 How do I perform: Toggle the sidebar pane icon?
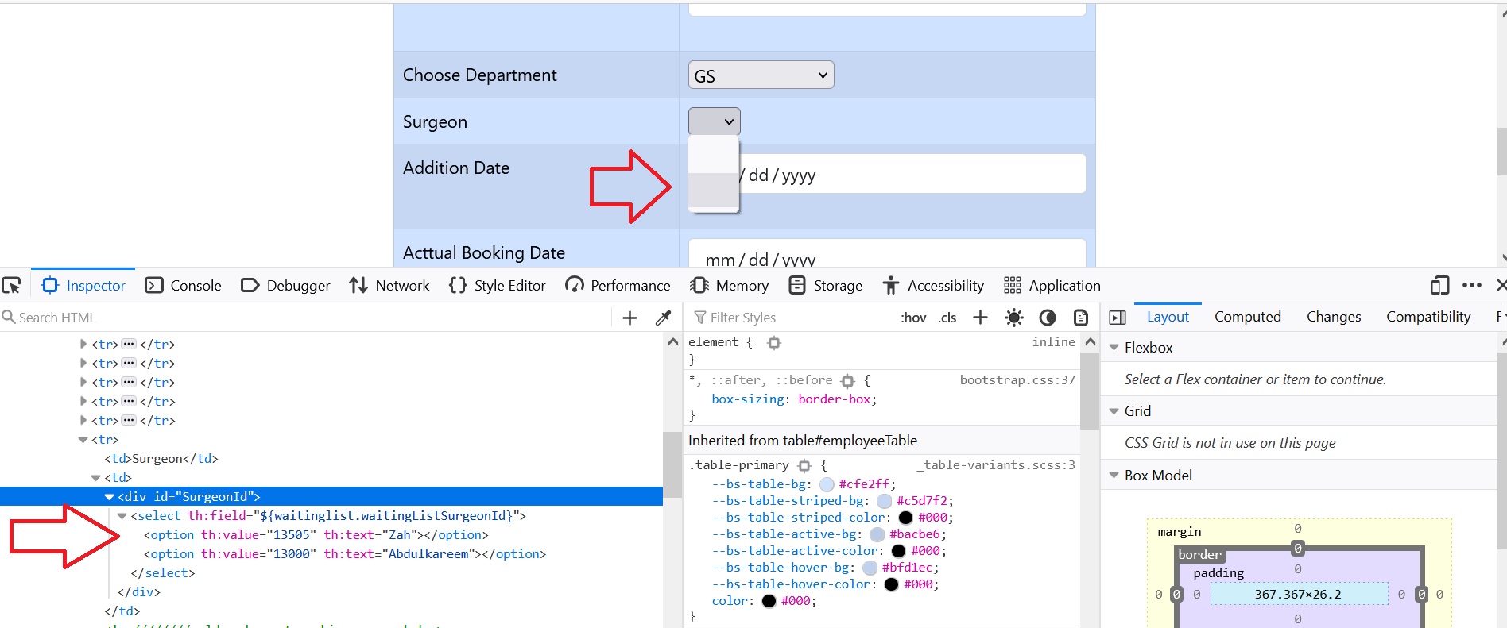pyautogui.click(x=1118, y=318)
